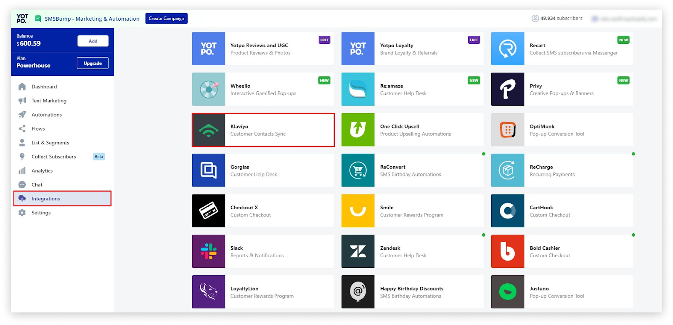Click the ReConvert cart logo
The height and width of the screenshot is (325, 673).
point(358,170)
